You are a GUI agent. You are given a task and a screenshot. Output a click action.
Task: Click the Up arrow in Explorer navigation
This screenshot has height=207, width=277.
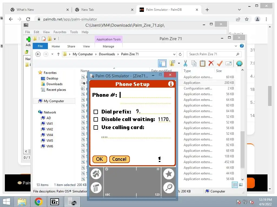[58, 54]
